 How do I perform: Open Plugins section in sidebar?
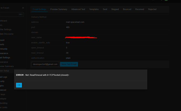[2, 86]
